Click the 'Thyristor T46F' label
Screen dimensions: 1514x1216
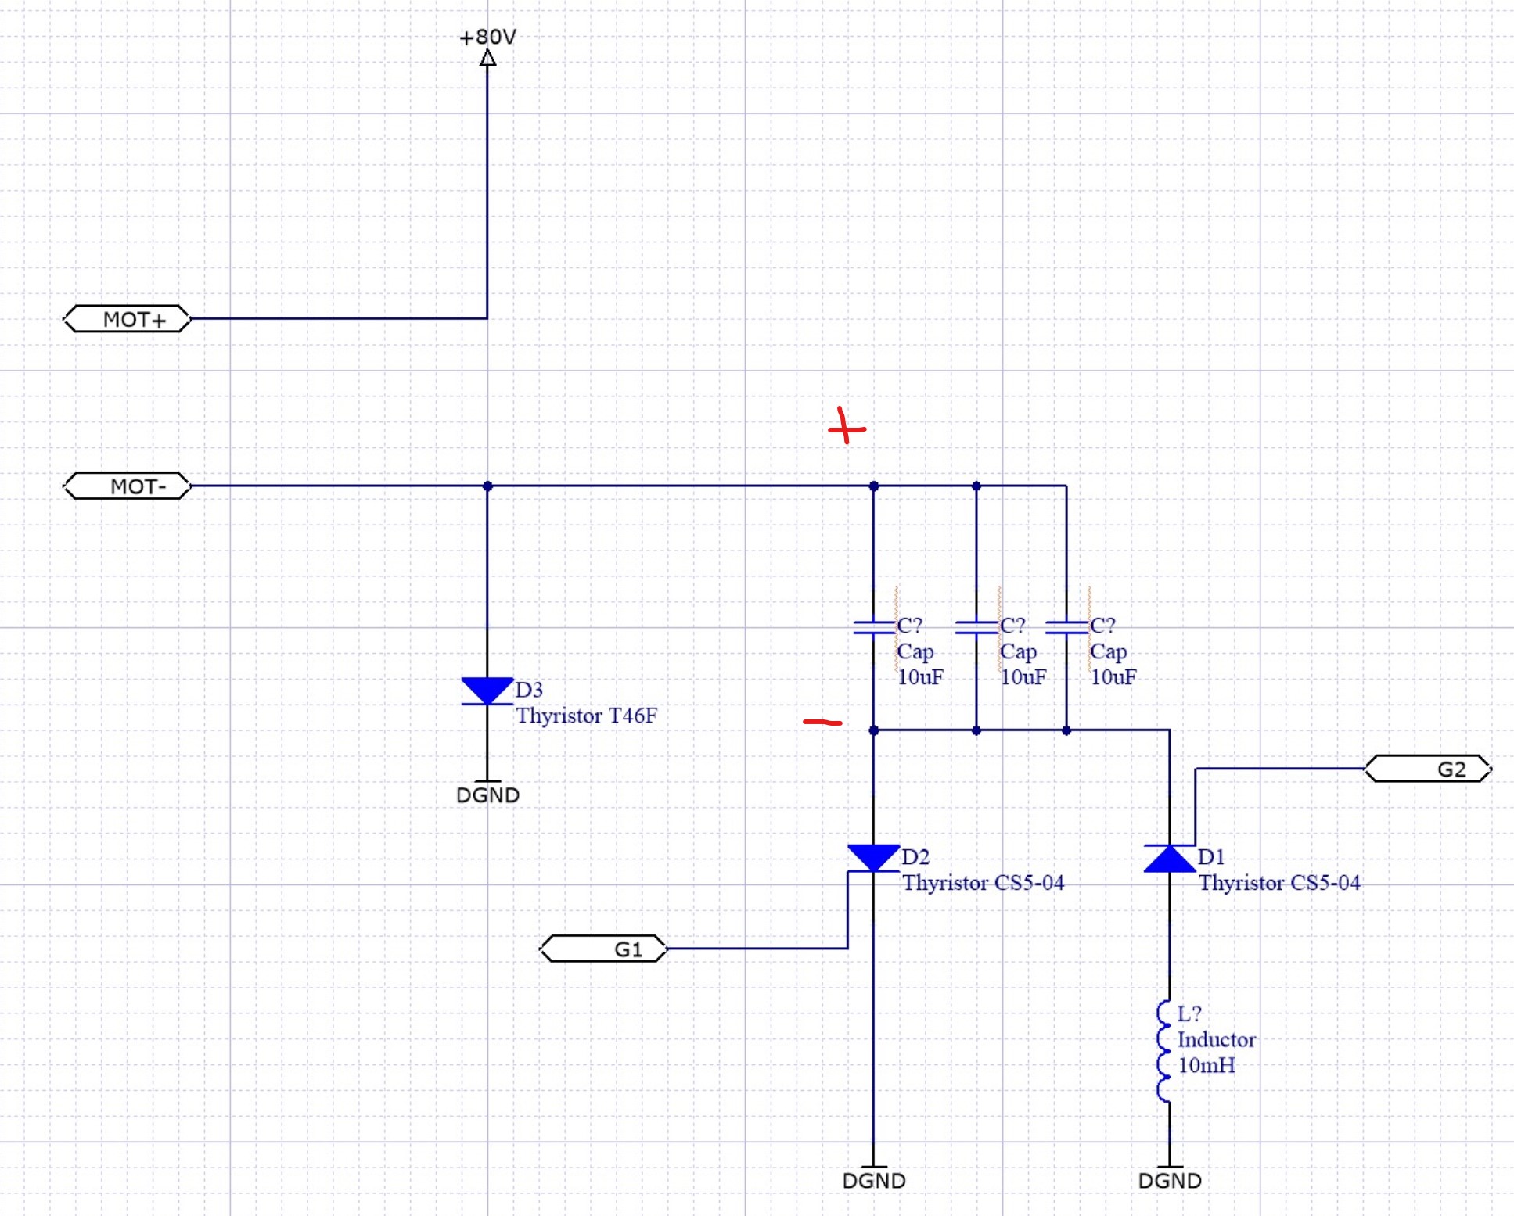click(x=586, y=716)
